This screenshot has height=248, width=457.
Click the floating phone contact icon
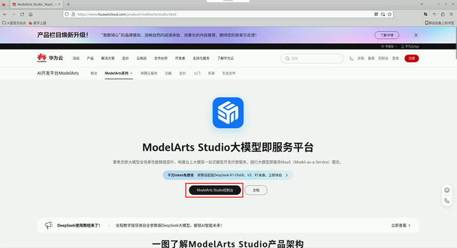tap(447, 200)
